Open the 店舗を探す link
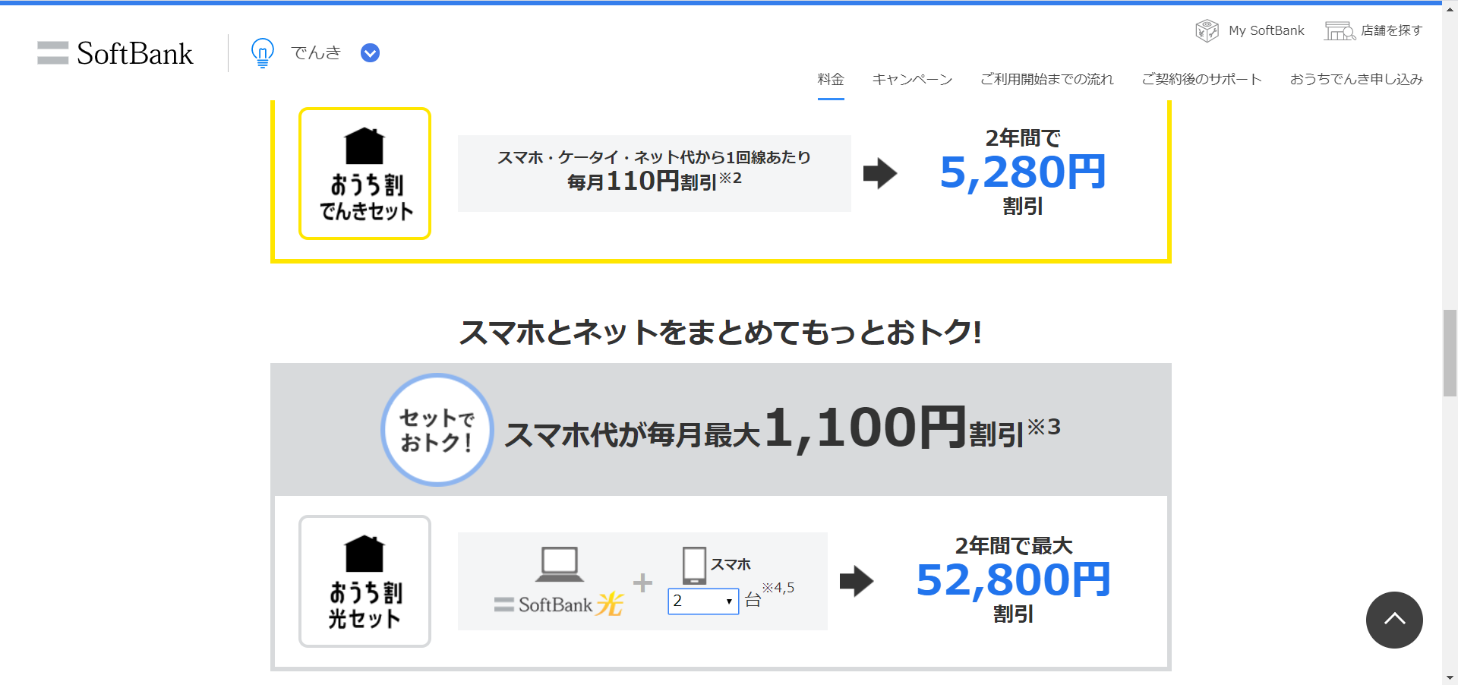Image resolution: width=1458 pixels, height=685 pixels. point(1391,30)
